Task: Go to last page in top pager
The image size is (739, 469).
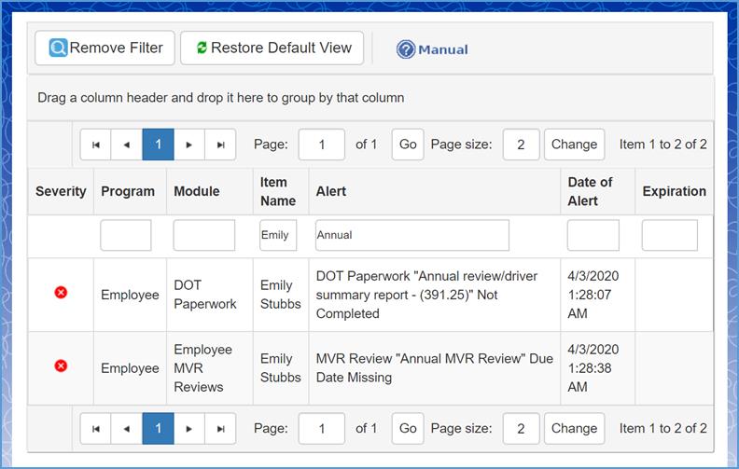Action: coord(220,145)
